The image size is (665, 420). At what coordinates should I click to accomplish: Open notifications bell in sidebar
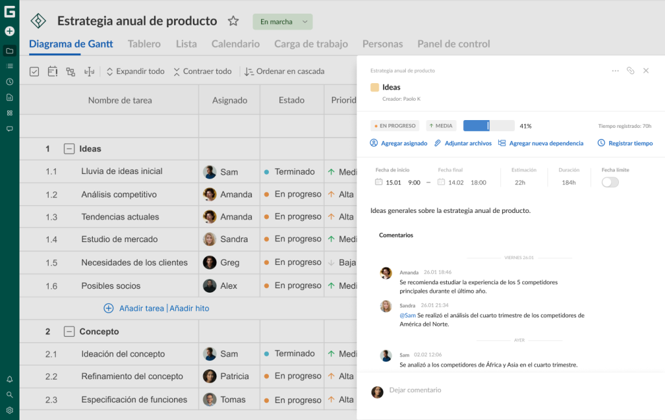coord(9,379)
